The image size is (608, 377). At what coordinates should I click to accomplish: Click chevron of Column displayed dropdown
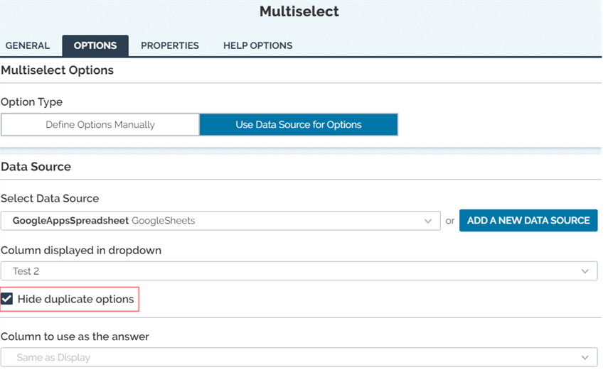[585, 271]
